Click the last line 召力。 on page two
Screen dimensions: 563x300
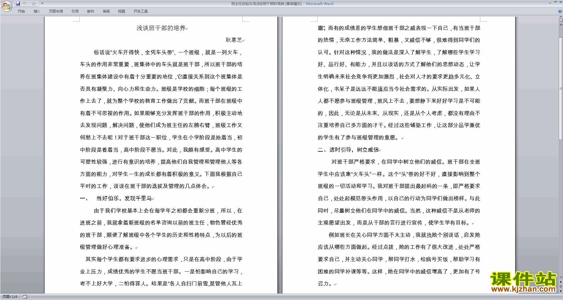pos(325,284)
